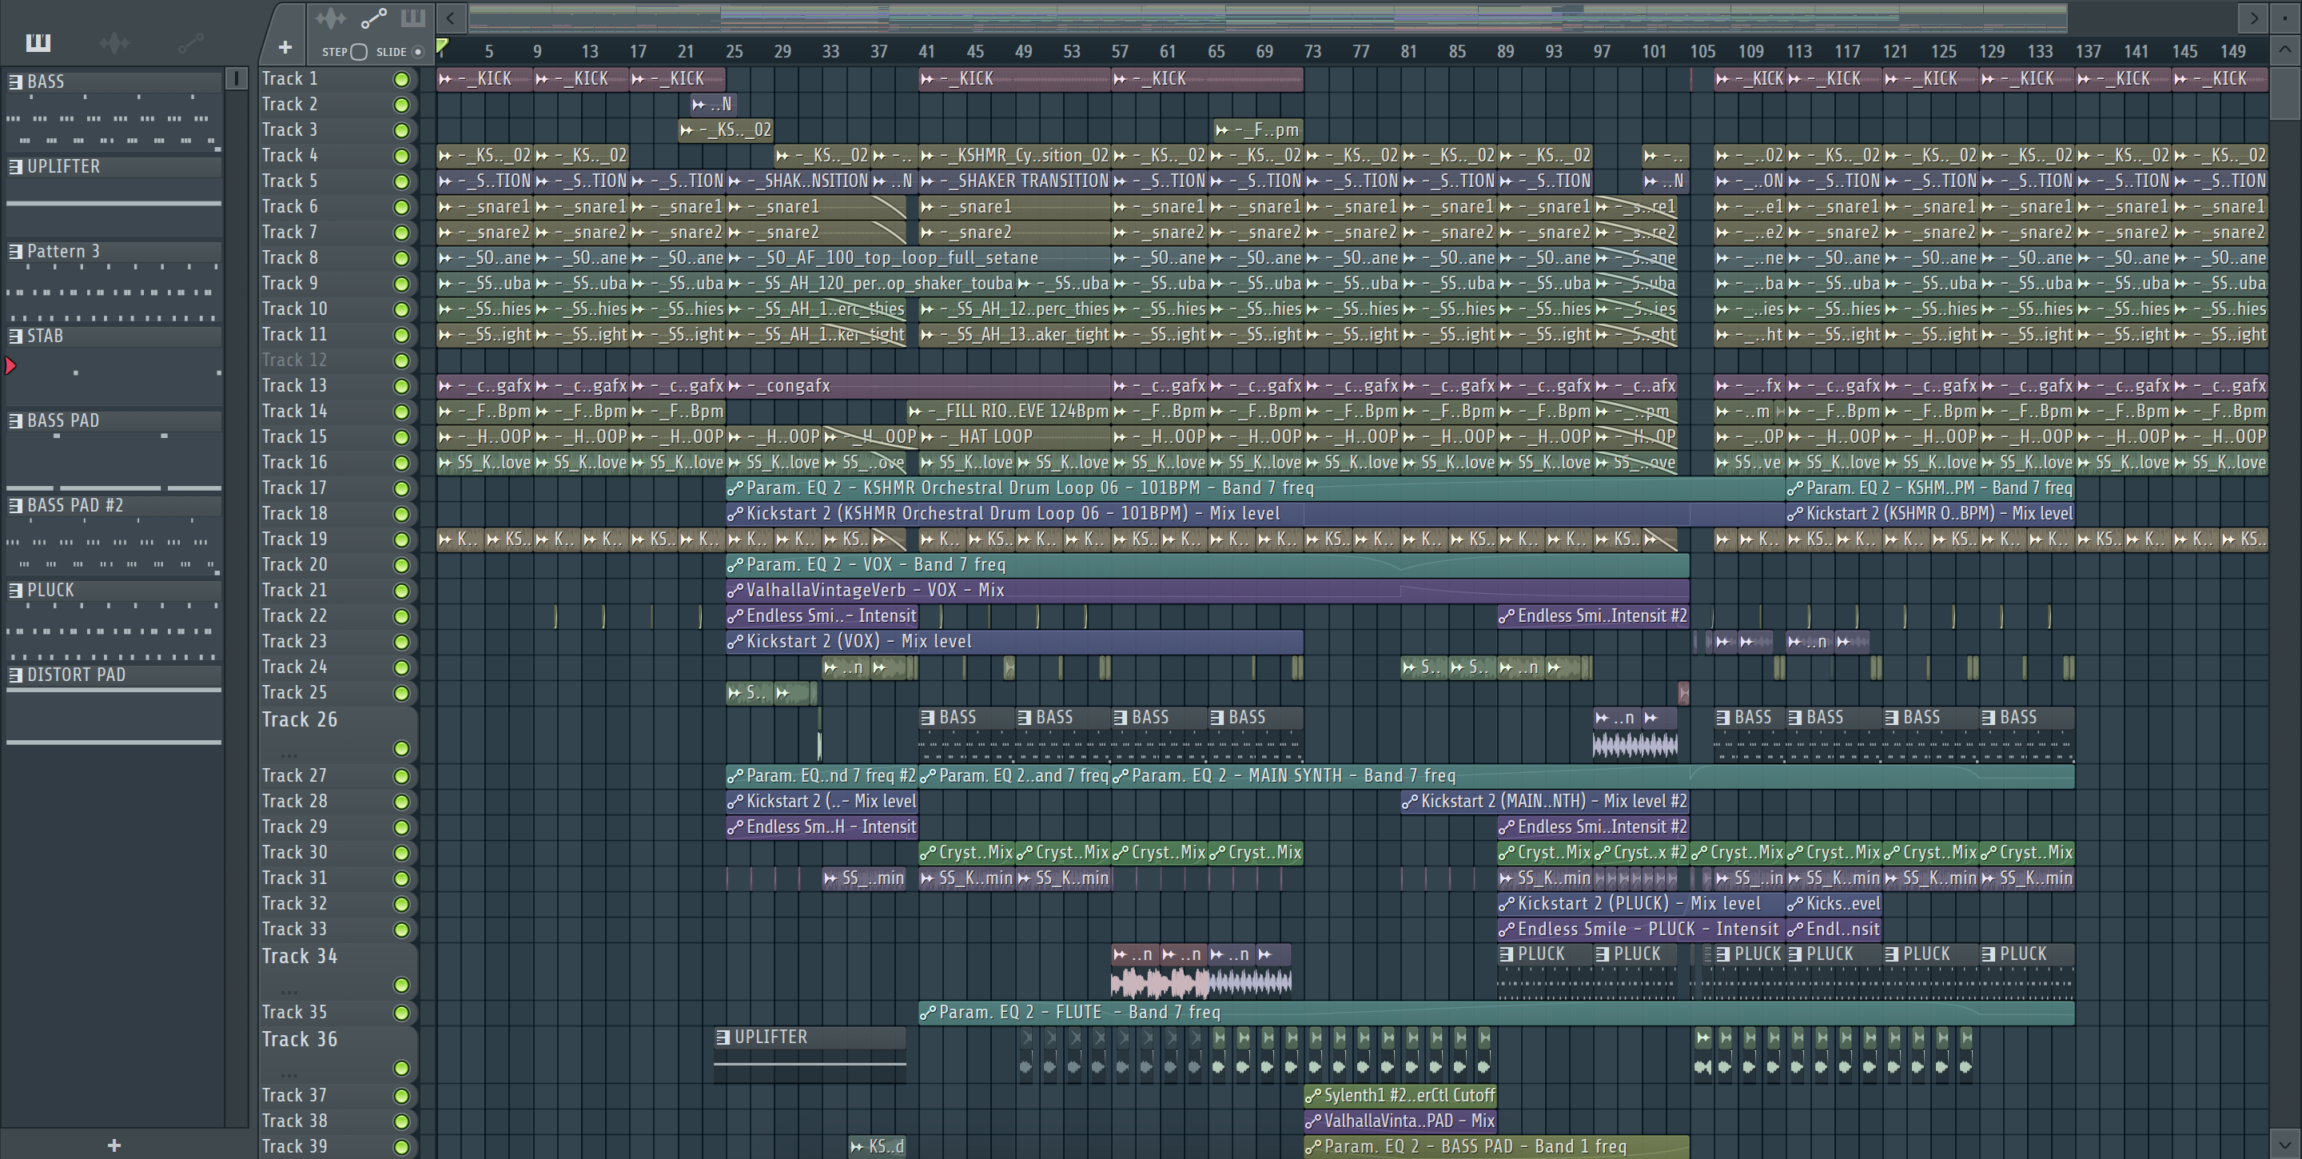
Task: Open clip menu of Param. EQ 2 FLUTE clip
Action: 929,1013
